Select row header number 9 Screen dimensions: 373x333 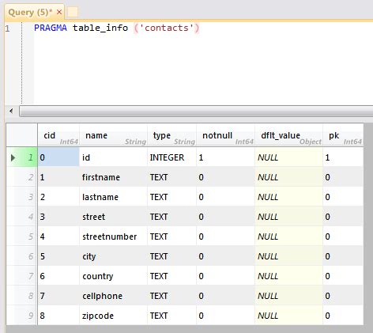point(22,316)
